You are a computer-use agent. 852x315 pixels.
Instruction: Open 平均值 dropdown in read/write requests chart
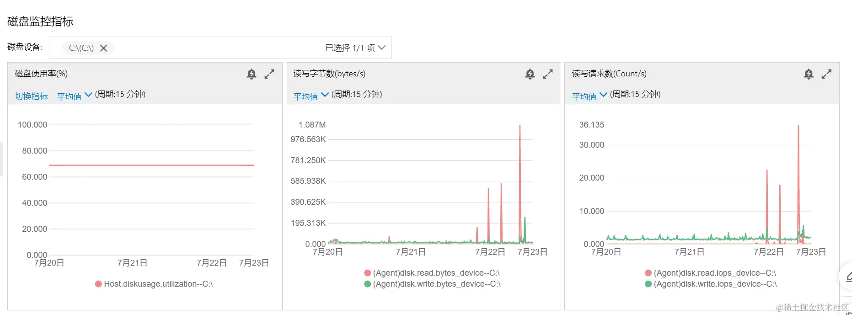[x=589, y=96]
